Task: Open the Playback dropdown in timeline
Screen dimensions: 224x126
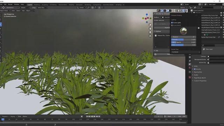Action: click(6, 117)
